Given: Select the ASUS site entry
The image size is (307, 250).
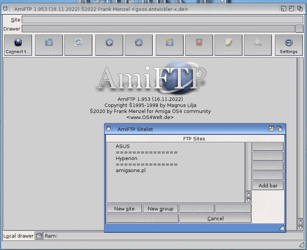Looking at the screenshot, I should click(x=176, y=146).
